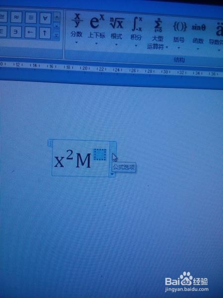
Task: Insert the approximately-equal-to ≅ symbol
Action: tap(3, 17)
